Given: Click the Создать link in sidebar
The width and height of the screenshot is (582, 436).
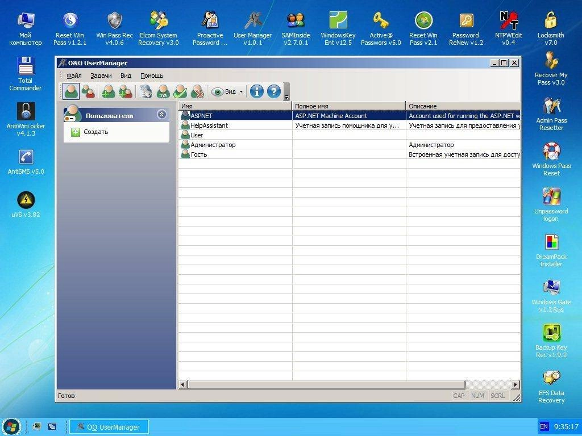Looking at the screenshot, I should point(95,132).
